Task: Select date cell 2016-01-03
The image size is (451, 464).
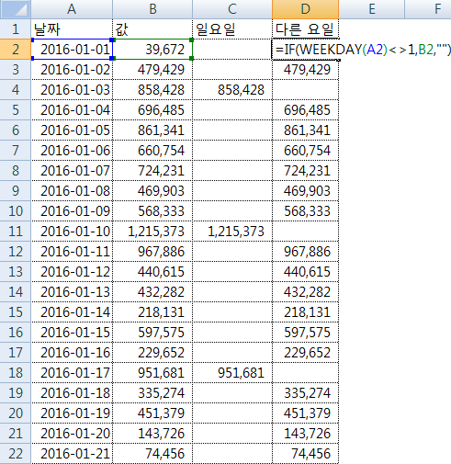Action: [x=72, y=90]
